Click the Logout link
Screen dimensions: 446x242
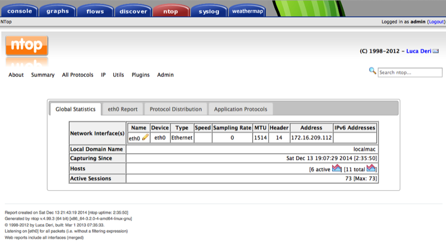(435, 21)
